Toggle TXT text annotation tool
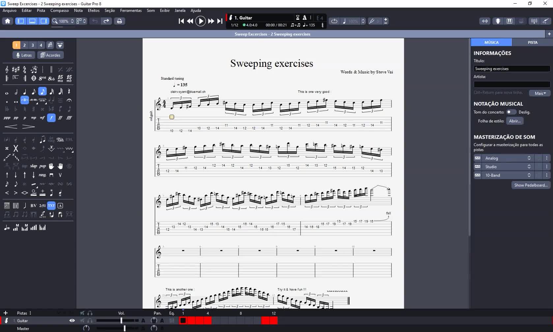 [x=51, y=206]
